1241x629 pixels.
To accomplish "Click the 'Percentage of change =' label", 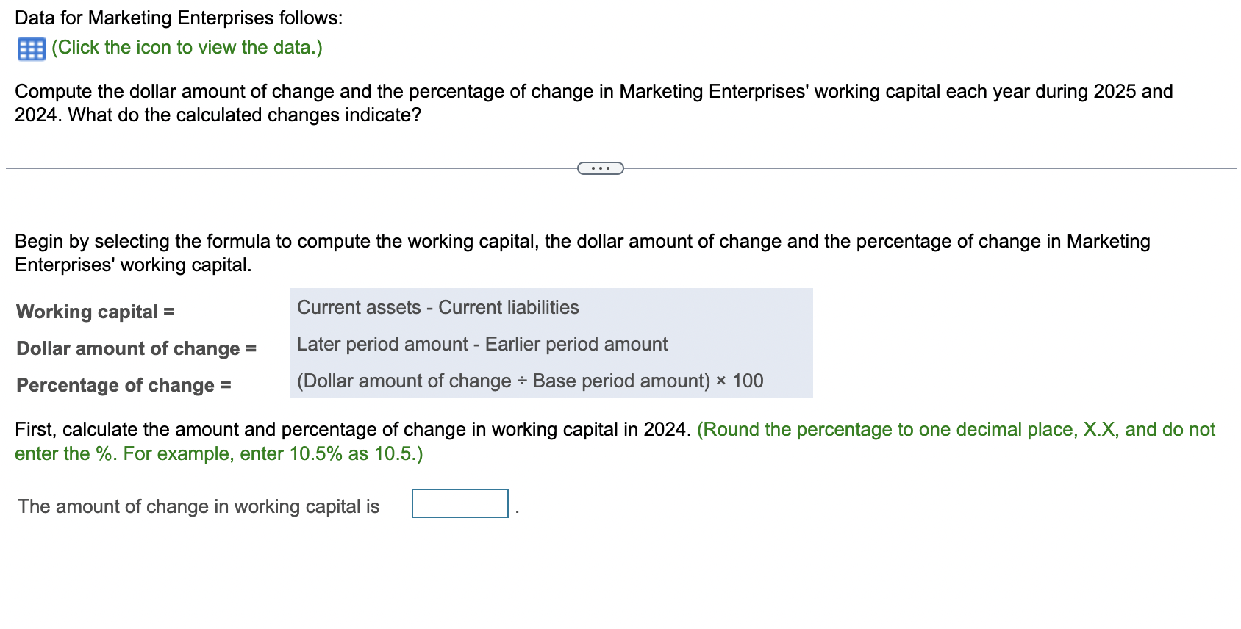I will (123, 385).
